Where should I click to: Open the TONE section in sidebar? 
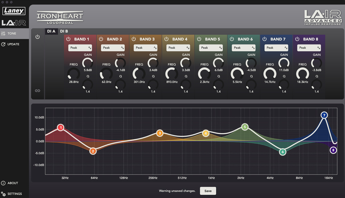coord(14,33)
